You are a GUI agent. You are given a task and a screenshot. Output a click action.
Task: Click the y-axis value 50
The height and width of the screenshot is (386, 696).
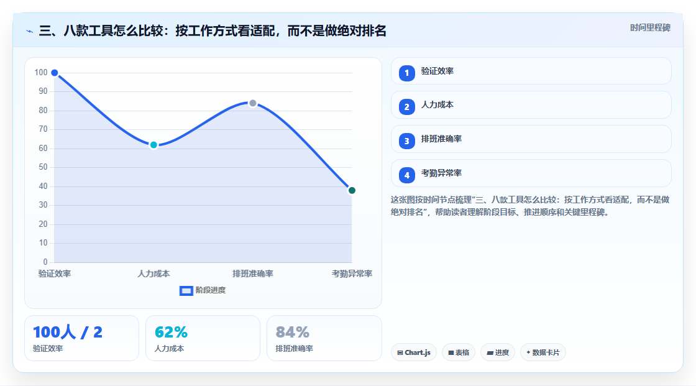coord(43,167)
